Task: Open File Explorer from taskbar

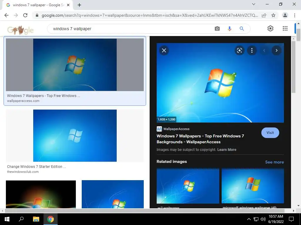Action: click(x=36, y=219)
